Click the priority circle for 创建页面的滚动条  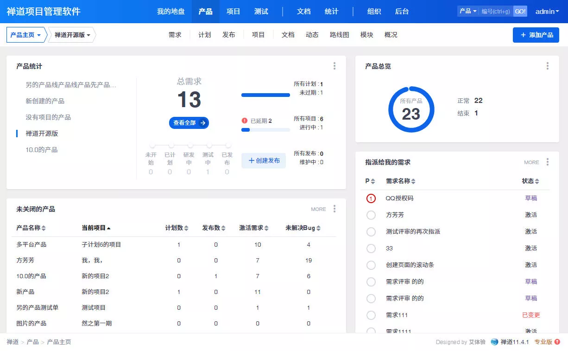(x=371, y=265)
